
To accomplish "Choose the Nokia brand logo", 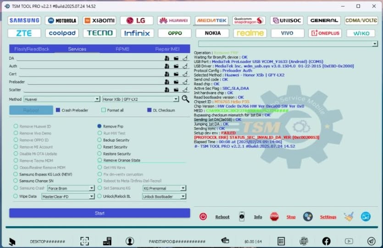I will [x=212, y=33].
